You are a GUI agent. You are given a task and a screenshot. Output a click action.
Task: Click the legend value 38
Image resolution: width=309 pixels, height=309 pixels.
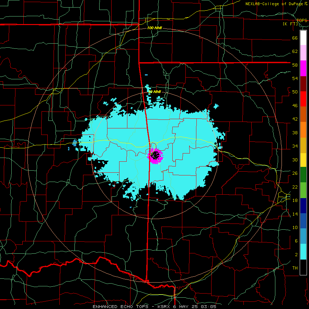click(295, 133)
